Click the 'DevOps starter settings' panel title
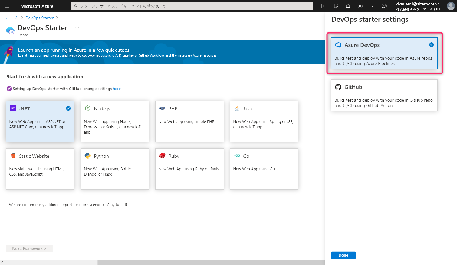This screenshot has width=457, height=265. pyautogui.click(x=370, y=19)
